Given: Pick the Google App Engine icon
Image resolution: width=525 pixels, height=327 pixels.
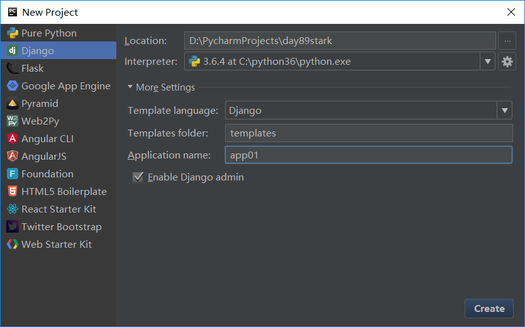Looking at the screenshot, I should click(x=13, y=86).
